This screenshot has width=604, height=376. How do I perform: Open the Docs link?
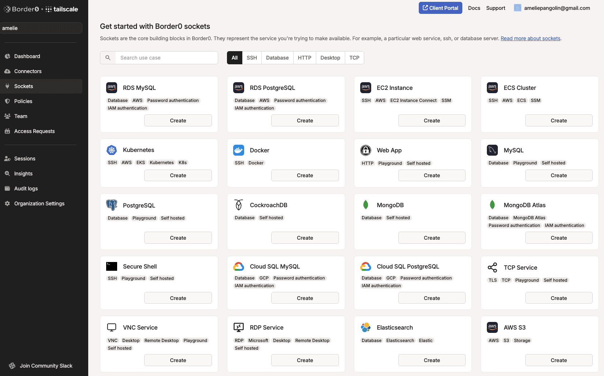[x=474, y=8]
